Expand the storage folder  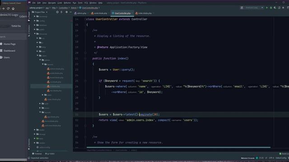pyautogui.click(x=34, y=134)
